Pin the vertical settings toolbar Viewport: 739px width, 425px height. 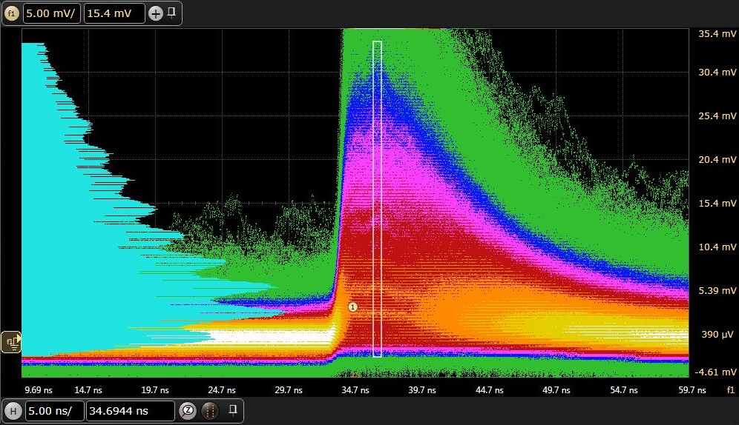[171, 13]
